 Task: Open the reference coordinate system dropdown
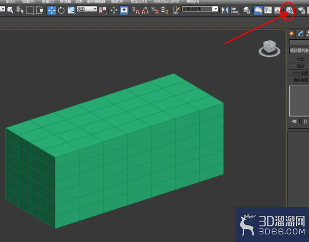click(x=87, y=9)
